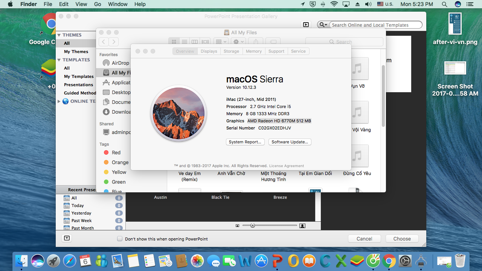This screenshot has width=482, height=271.
Task: Open System Preferences in the dock
Action: pos(405,260)
